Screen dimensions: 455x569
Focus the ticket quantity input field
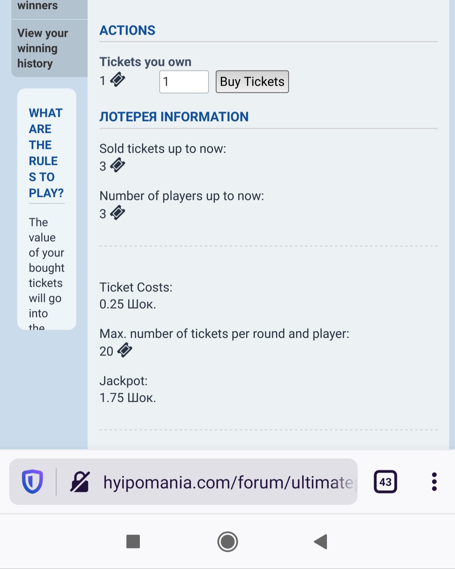pos(184,82)
